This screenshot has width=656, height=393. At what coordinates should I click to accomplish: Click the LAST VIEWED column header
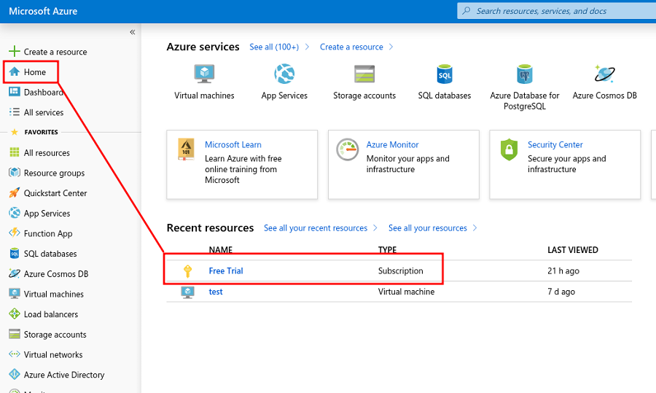pos(573,250)
